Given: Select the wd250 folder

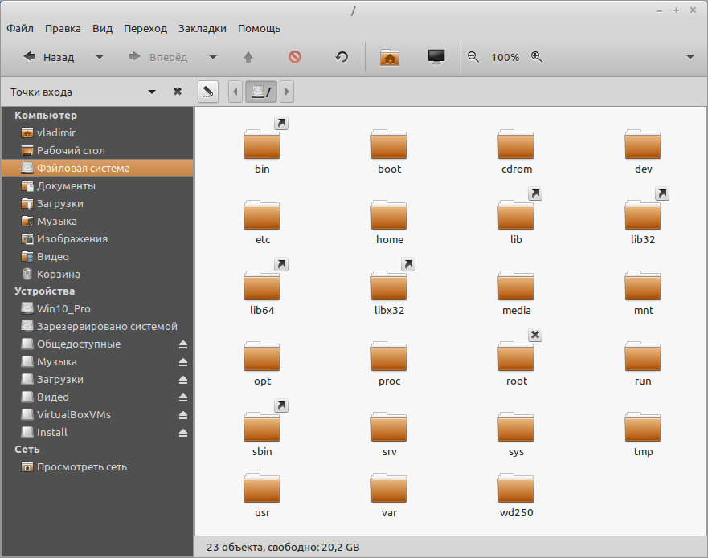Looking at the screenshot, I should click(515, 491).
